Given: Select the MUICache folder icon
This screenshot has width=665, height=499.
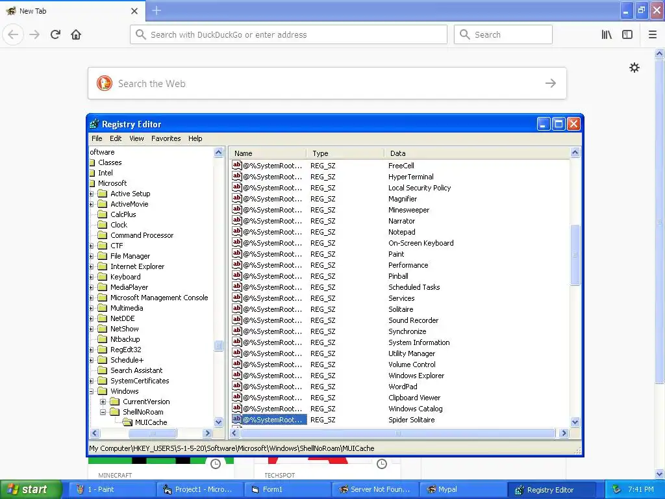Looking at the screenshot, I should click(127, 422).
